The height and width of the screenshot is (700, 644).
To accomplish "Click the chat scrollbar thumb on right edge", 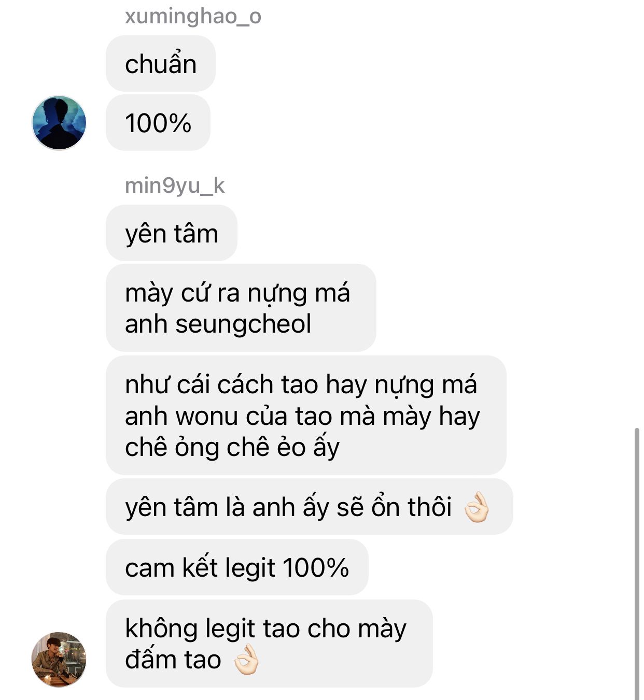I will (x=637, y=564).
